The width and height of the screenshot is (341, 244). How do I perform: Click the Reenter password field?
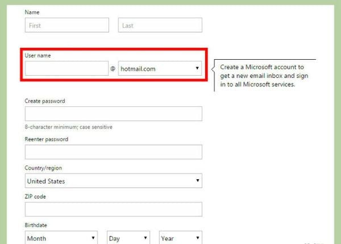click(114, 152)
